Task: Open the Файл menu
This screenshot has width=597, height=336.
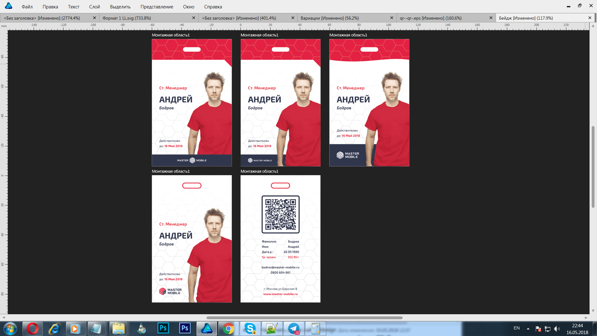Action: 27,7
